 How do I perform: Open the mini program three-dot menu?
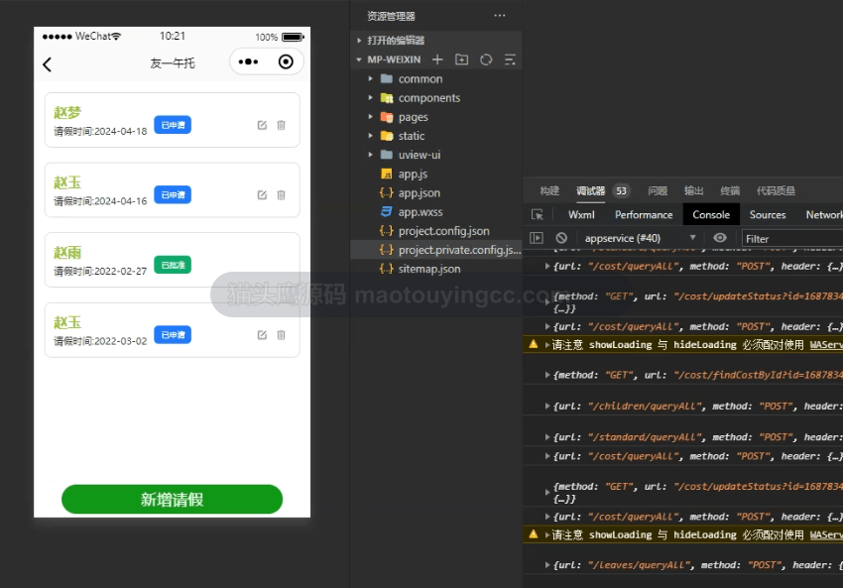click(x=248, y=61)
